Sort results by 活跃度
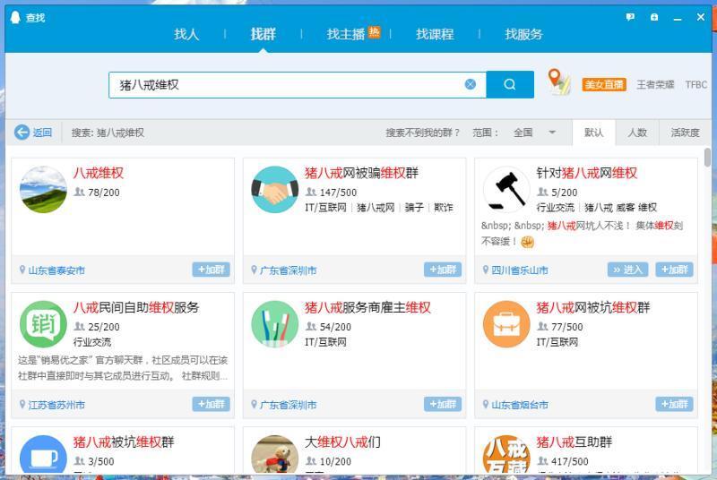Screen dimensions: 717x480 click(x=685, y=133)
